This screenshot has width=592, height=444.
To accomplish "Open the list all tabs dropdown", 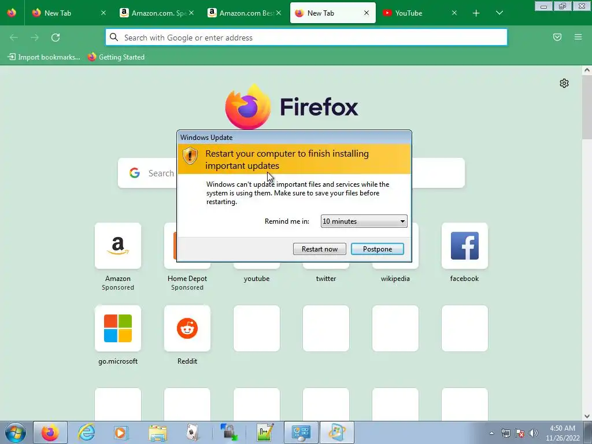I will coord(499,13).
